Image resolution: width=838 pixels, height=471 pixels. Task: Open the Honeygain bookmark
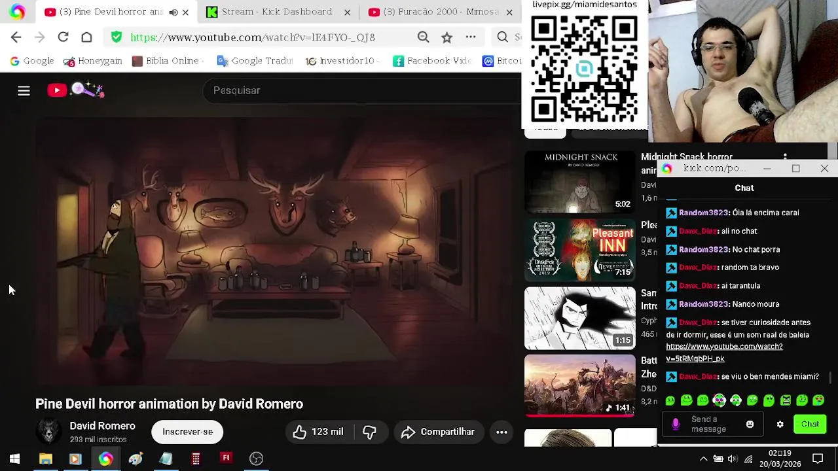(92, 61)
